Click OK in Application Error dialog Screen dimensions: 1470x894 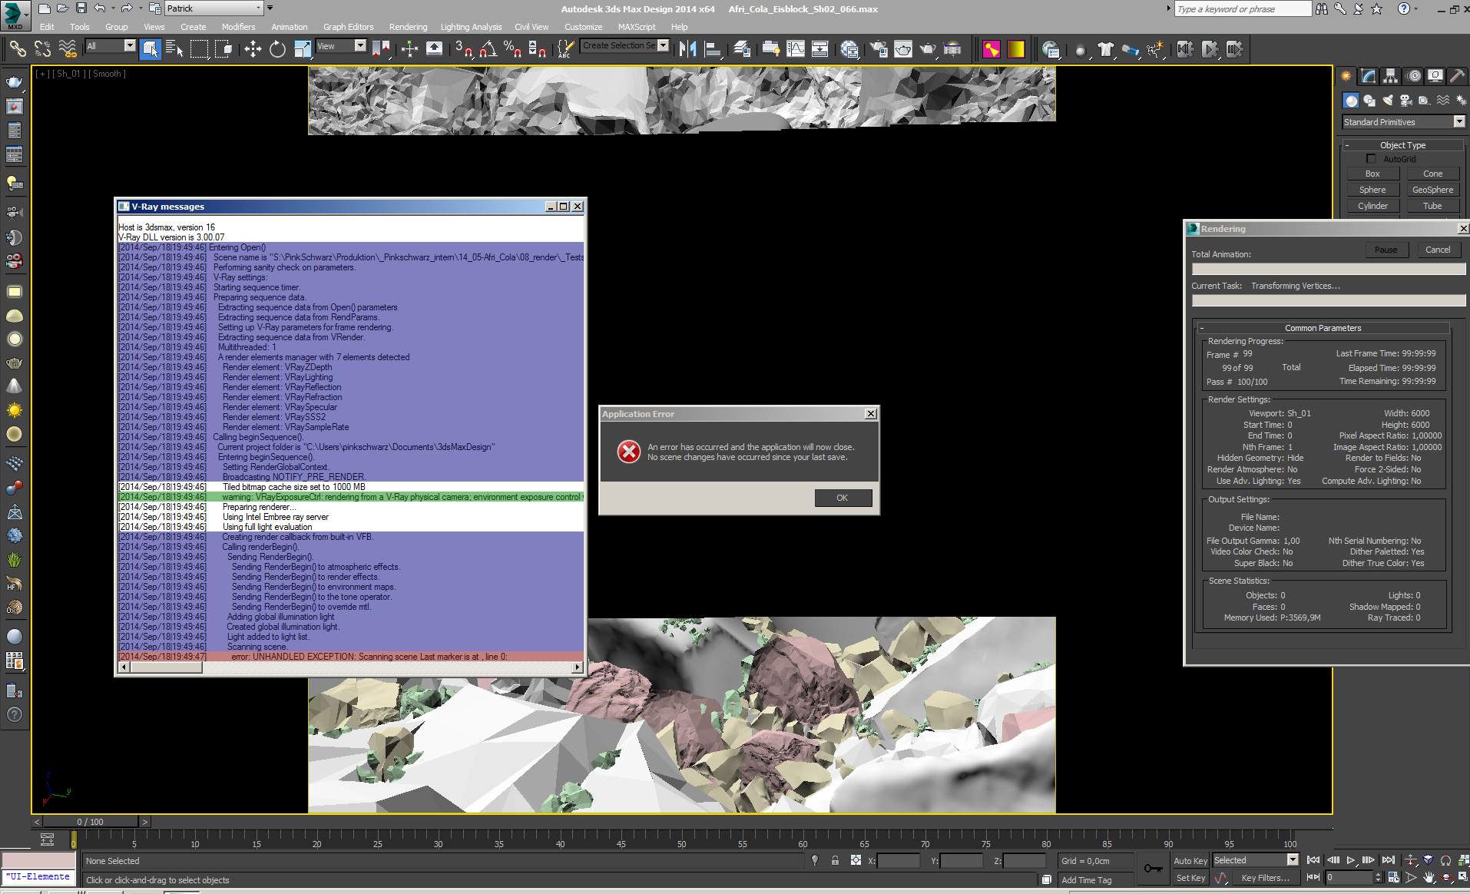coord(843,498)
